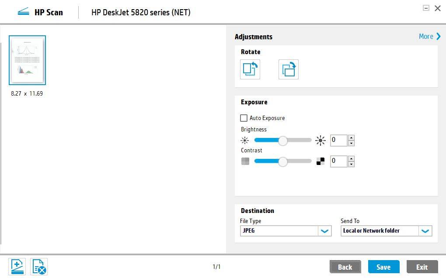Image resolution: width=446 pixels, height=278 pixels.
Task: Rotate the scan right (clockwise)
Action: [x=289, y=69]
